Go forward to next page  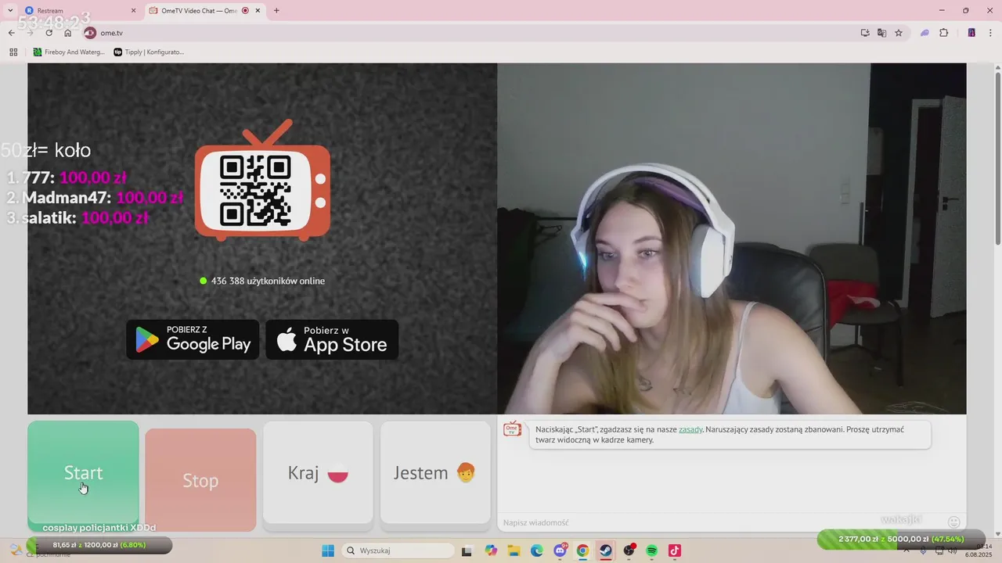click(x=30, y=33)
